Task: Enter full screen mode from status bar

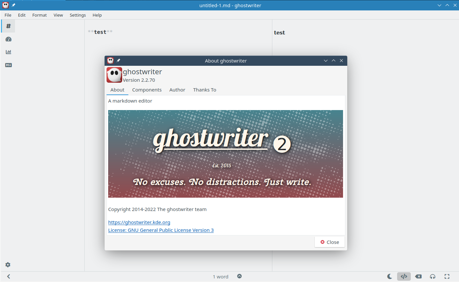Action: point(447,276)
